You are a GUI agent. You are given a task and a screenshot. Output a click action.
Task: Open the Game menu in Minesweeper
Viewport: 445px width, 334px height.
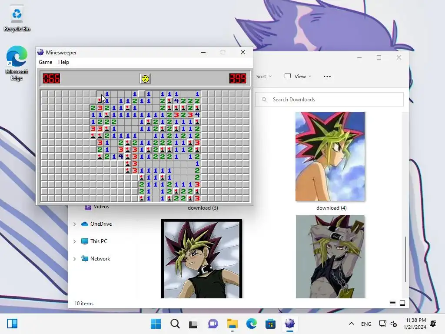point(45,62)
